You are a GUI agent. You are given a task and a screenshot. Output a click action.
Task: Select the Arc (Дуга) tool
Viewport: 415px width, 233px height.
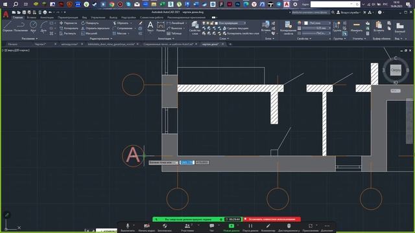point(43,27)
